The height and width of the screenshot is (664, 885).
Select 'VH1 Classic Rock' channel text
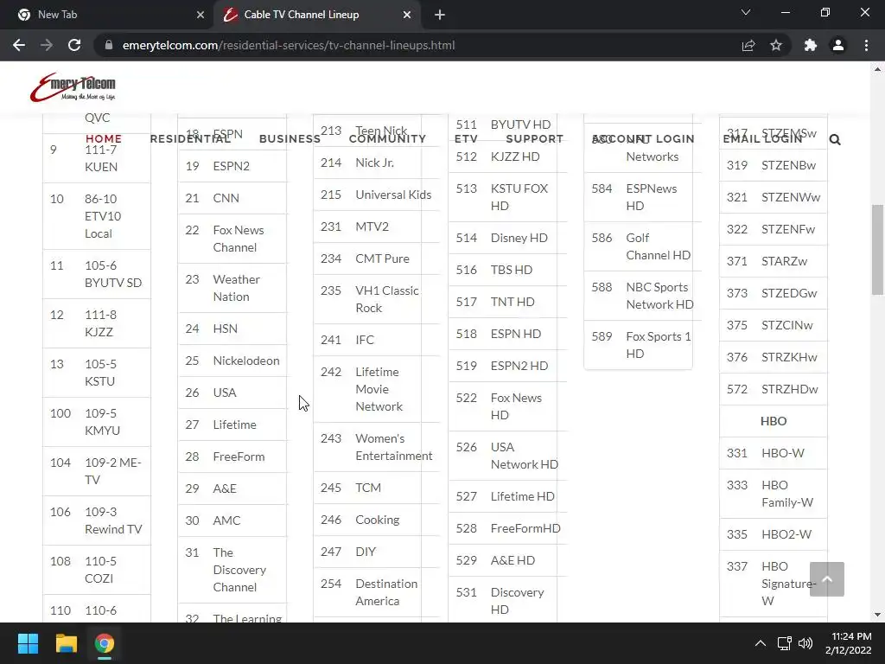click(387, 299)
